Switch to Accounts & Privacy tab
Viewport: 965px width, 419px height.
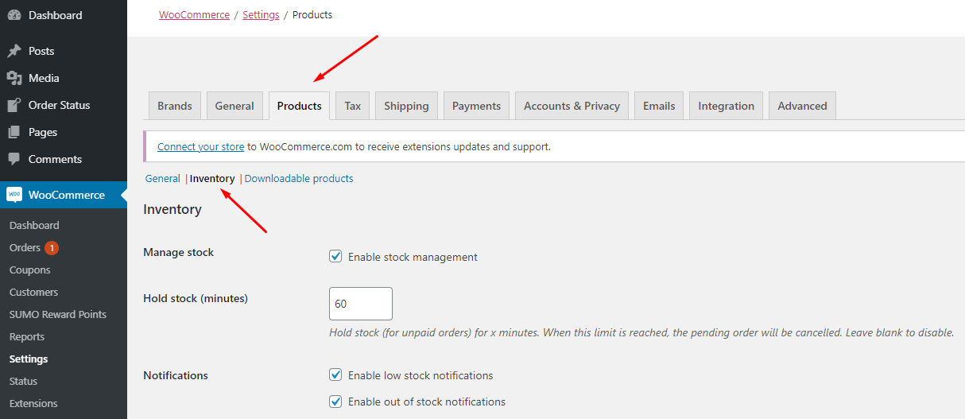pyautogui.click(x=572, y=106)
